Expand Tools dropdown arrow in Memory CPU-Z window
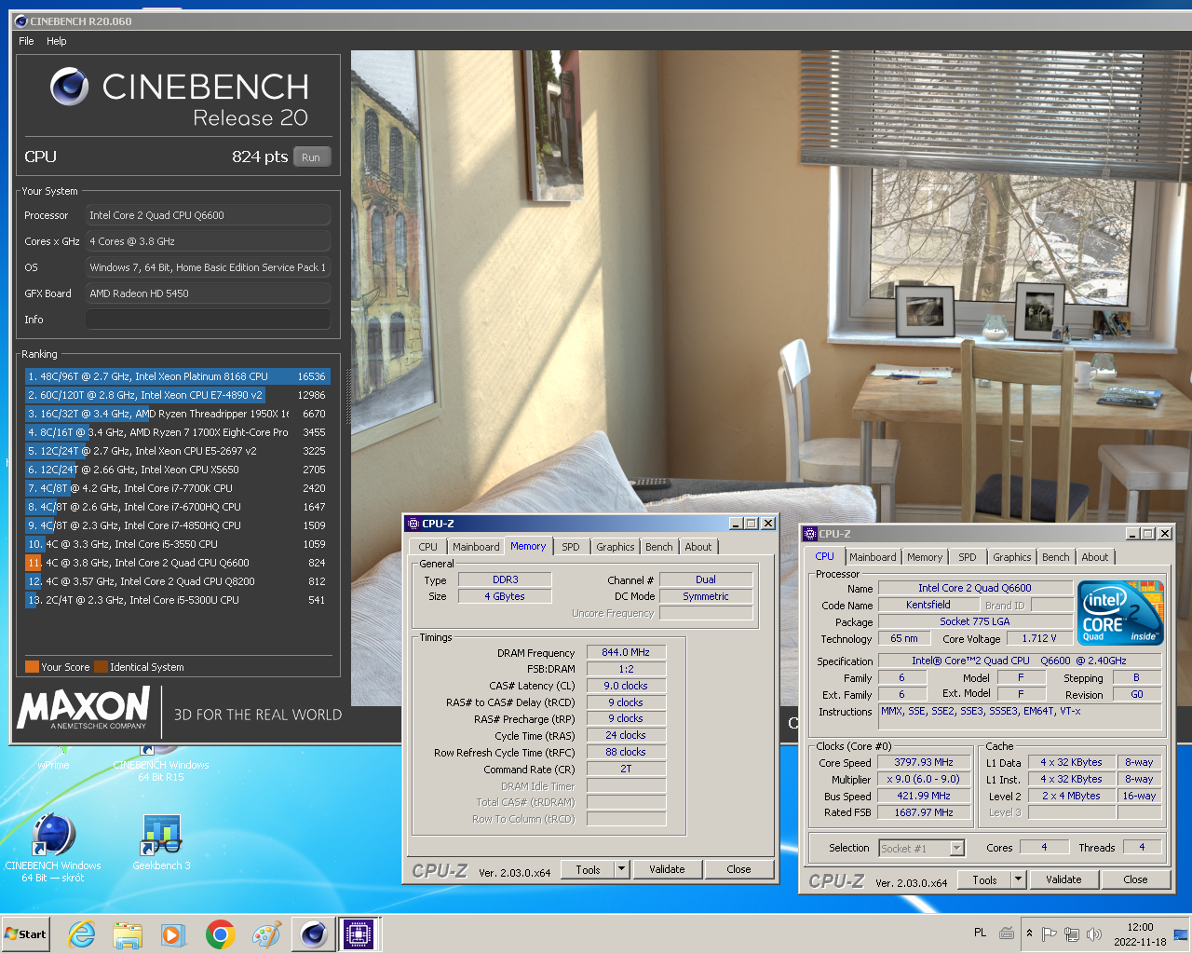1192x954 pixels. 622,870
